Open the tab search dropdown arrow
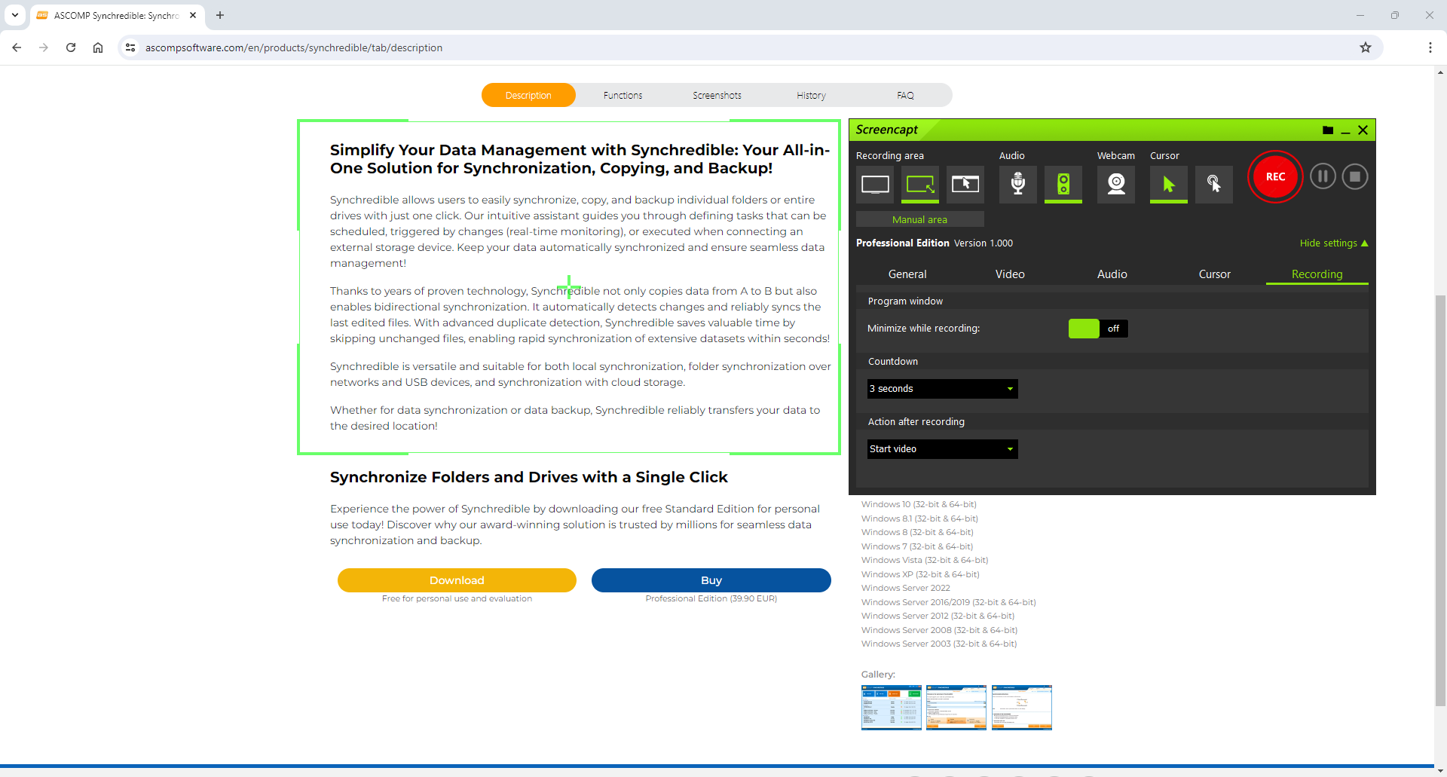This screenshot has width=1447, height=777. coord(14,15)
